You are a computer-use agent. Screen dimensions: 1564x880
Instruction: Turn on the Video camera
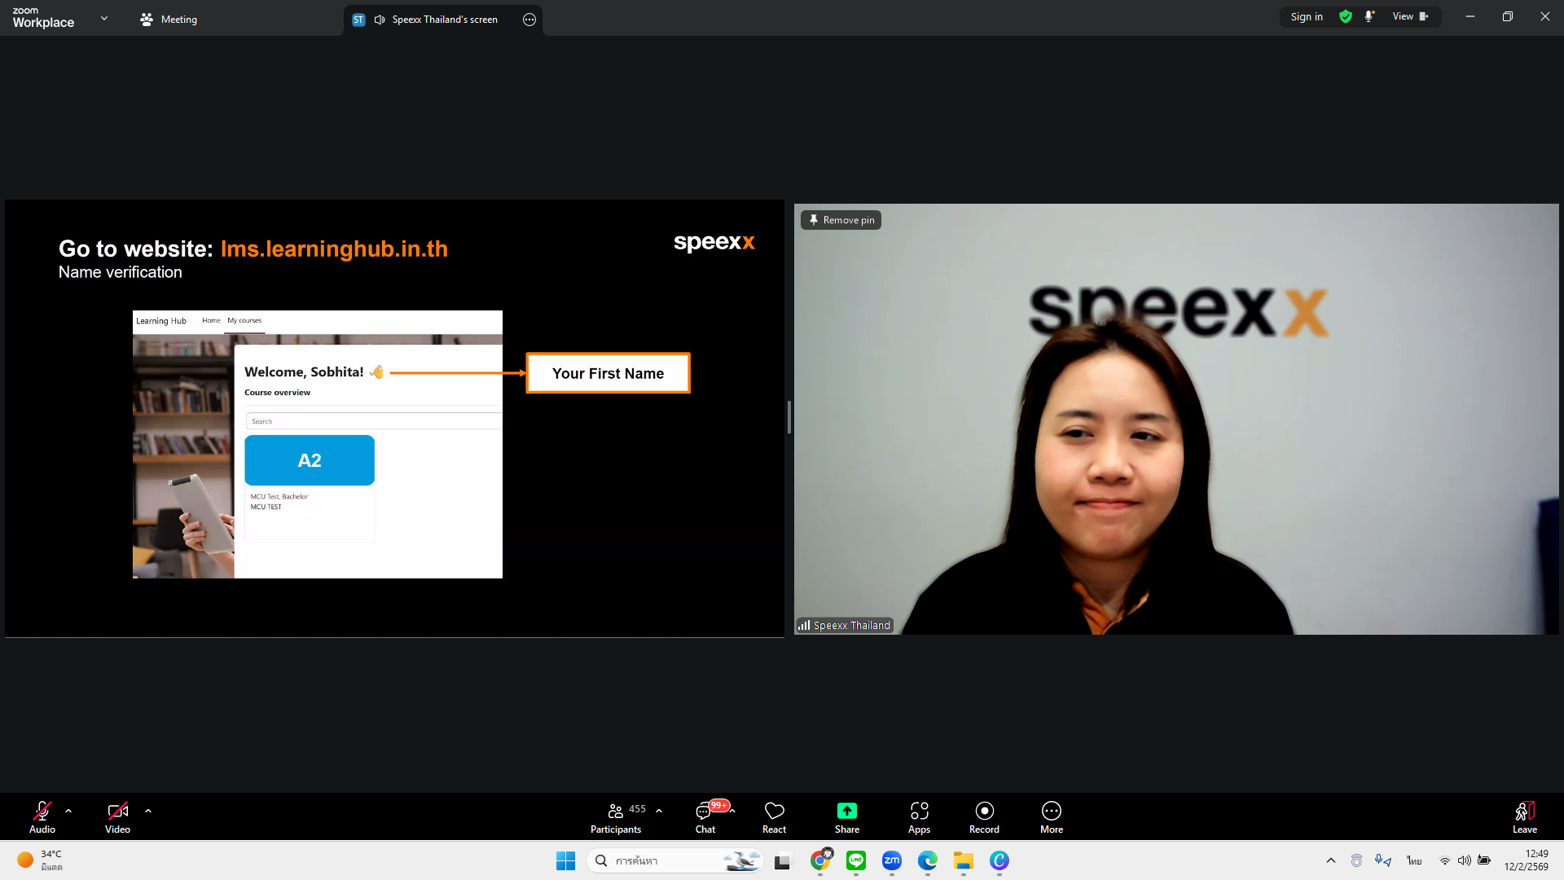pos(117,817)
